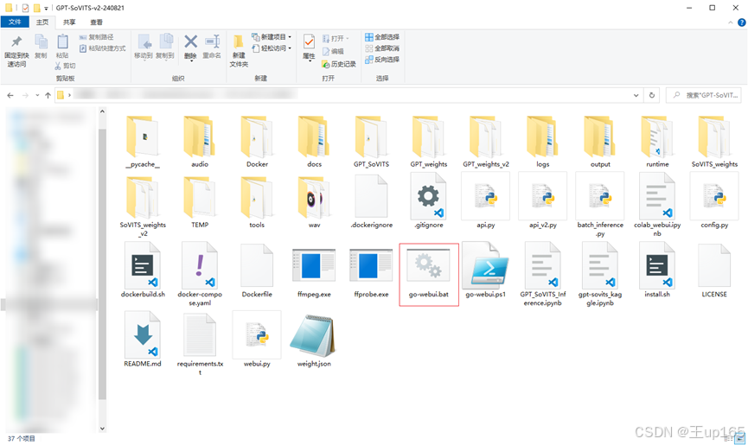The height and width of the screenshot is (445, 748).
Task: Switch to the 共享 (Share) ribbon tab
Action: 69,22
